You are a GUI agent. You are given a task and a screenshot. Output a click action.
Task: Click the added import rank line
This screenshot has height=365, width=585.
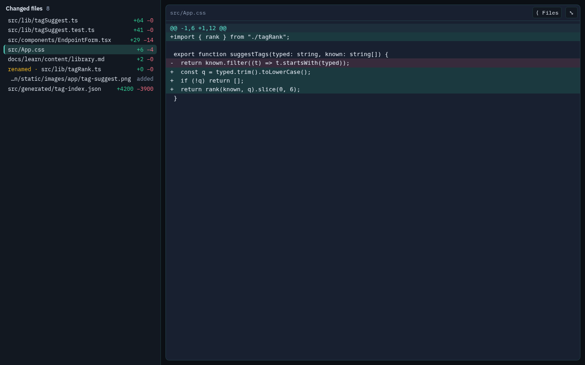point(373,37)
